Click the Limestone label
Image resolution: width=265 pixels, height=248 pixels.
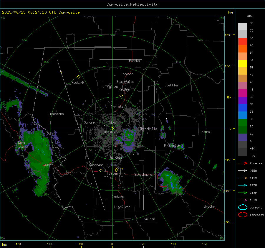pos(56,114)
